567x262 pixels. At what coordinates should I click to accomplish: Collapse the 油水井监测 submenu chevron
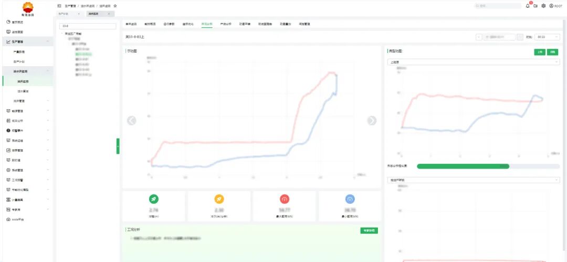[x=48, y=71]
